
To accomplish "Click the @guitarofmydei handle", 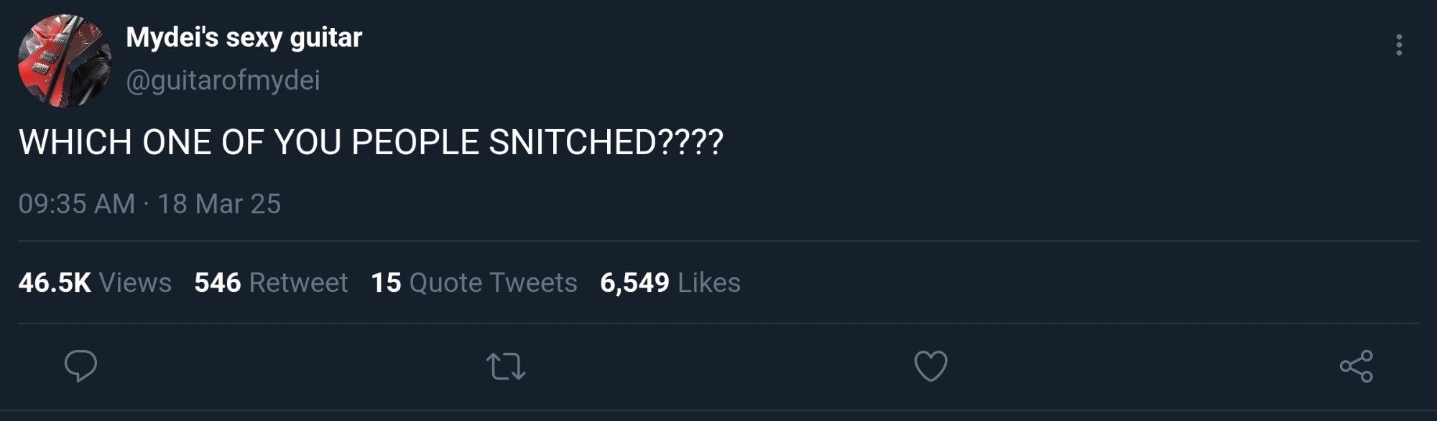I will (x=223, y=80).
